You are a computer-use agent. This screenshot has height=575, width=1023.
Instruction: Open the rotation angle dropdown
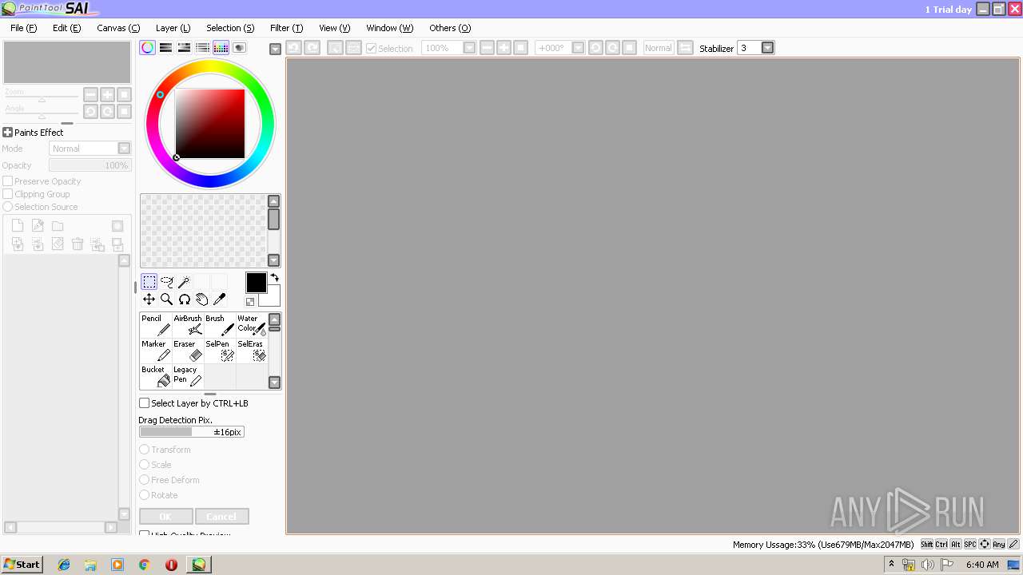[579, 48]
